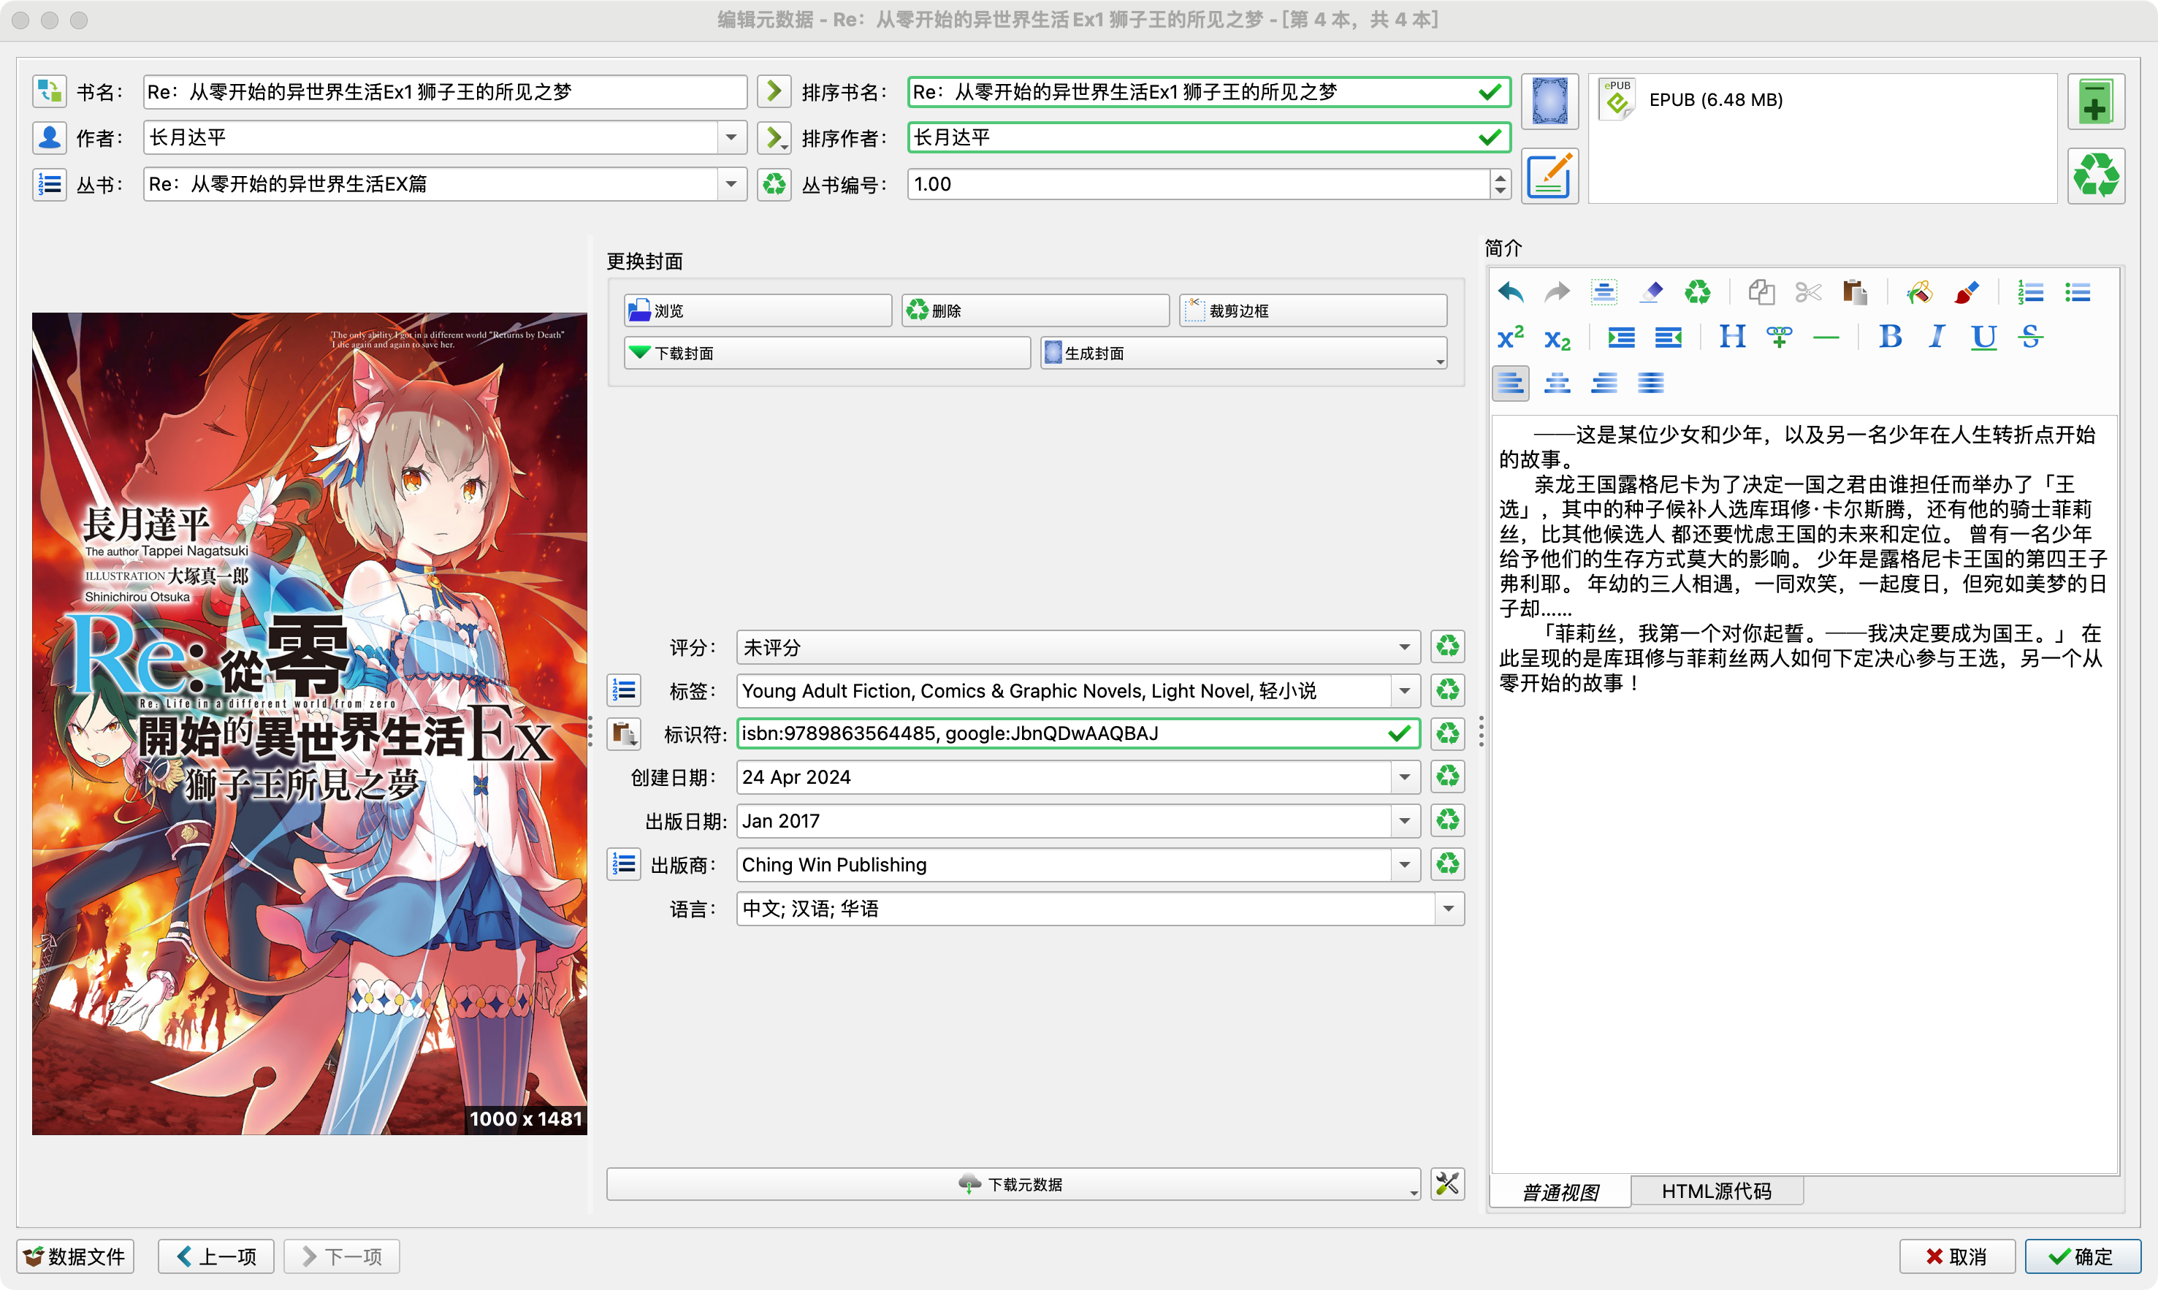2158x1290 pixels.
Task: Open the tag editor icon
Action: pyautogui.click(x=623, y=691)
